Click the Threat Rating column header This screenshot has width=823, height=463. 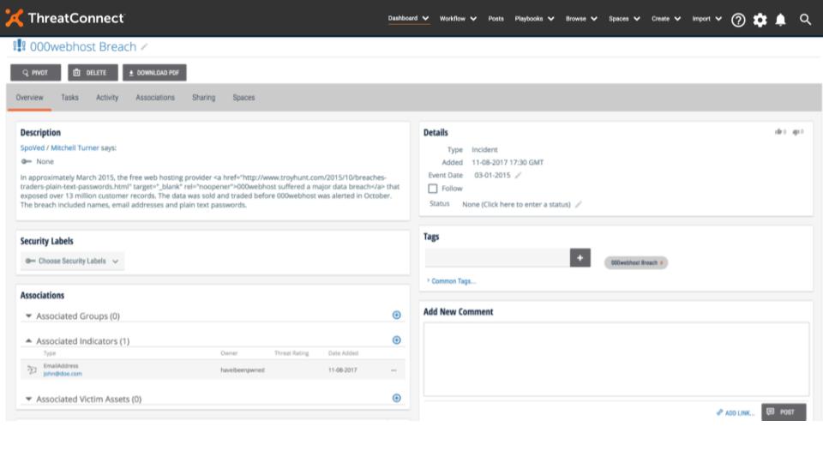[291, 353]
